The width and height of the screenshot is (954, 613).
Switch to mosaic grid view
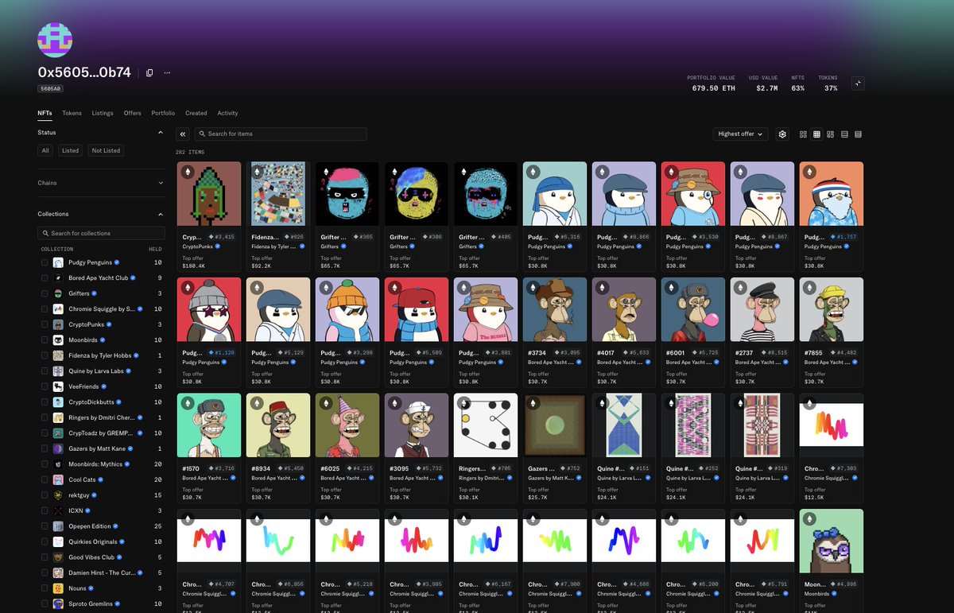pos(830,134)
